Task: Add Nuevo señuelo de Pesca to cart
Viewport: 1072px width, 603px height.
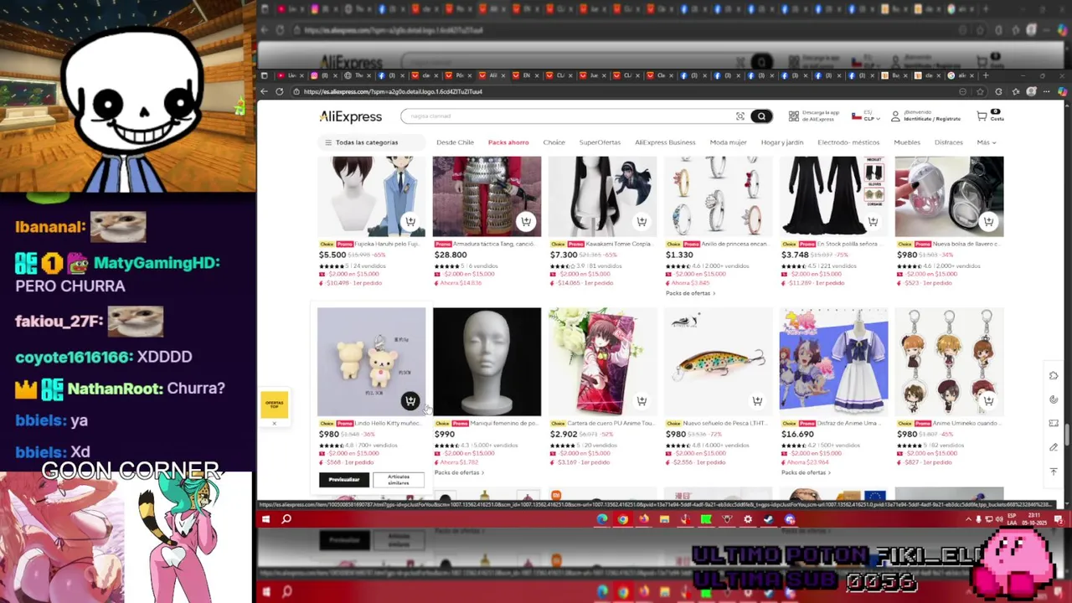Action: click(757, 401)
